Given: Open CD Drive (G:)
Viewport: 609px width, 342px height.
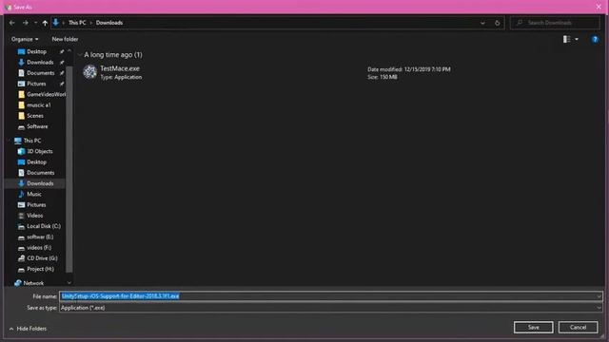Looking at the screenshot, I should [x=42, y=258].
